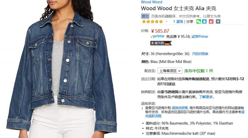Click the Prime logo badge

click(x=157, y=36)
